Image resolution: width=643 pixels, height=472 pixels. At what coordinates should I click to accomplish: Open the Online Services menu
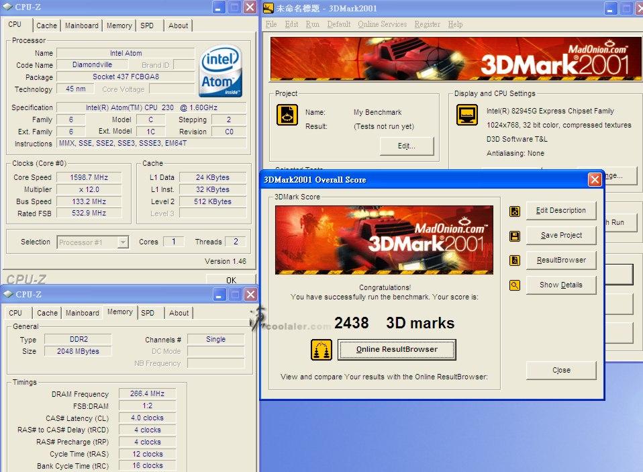[382, 24]
